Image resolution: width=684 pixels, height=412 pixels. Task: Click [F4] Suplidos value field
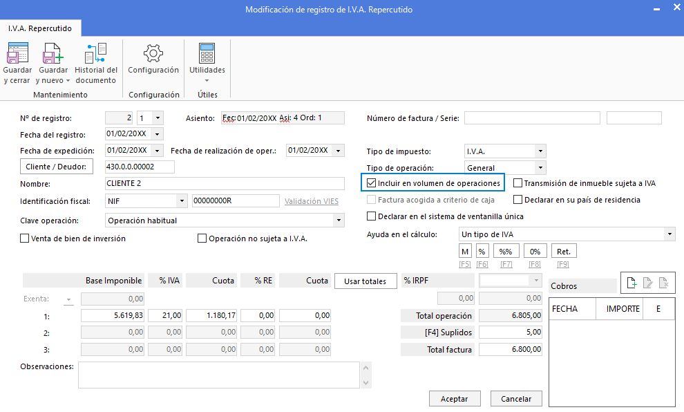coord(511,332)
